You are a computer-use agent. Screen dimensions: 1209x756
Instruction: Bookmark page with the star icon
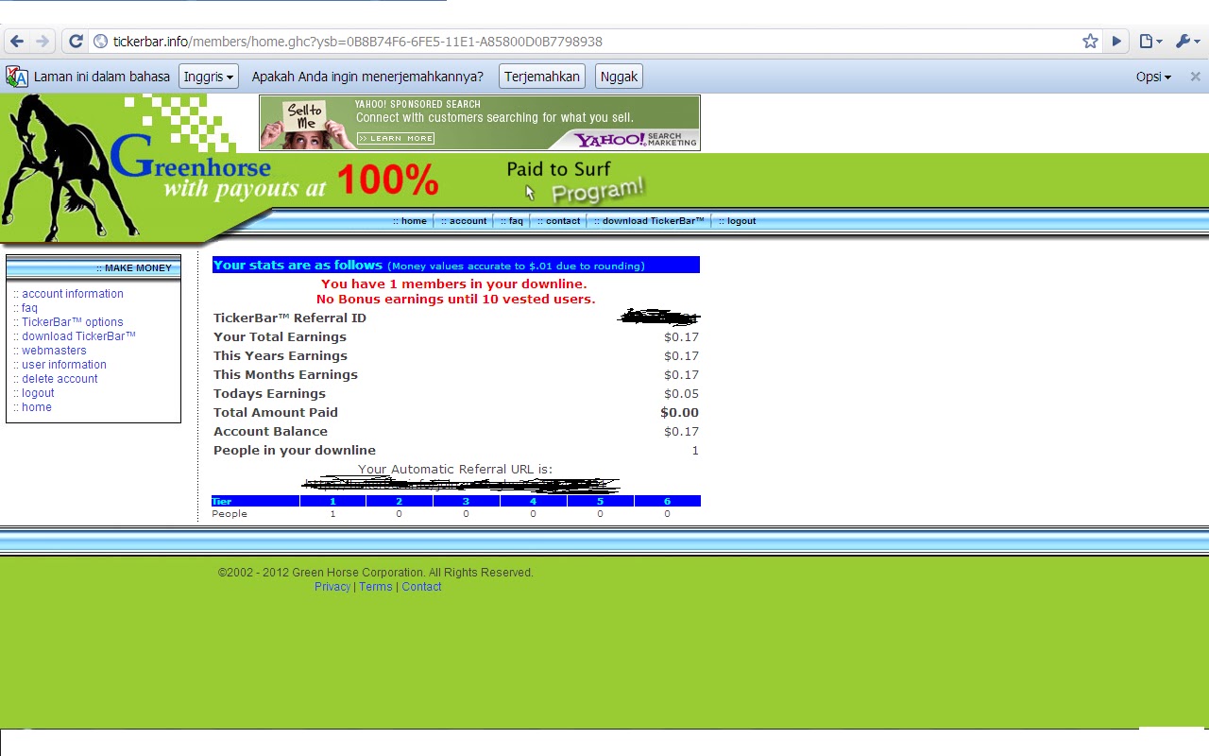coord(1090,41)
